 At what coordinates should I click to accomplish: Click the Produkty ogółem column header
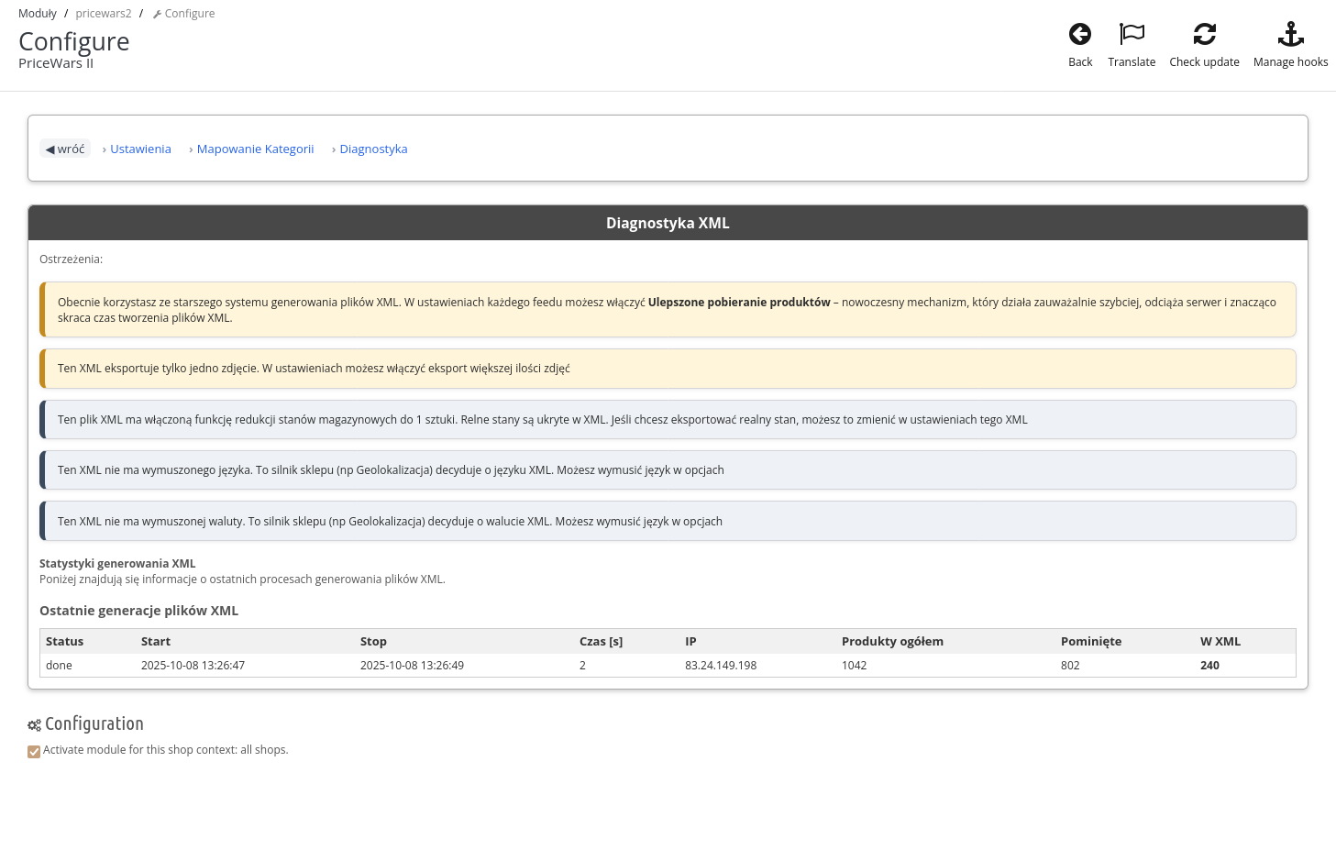(892, 641)
